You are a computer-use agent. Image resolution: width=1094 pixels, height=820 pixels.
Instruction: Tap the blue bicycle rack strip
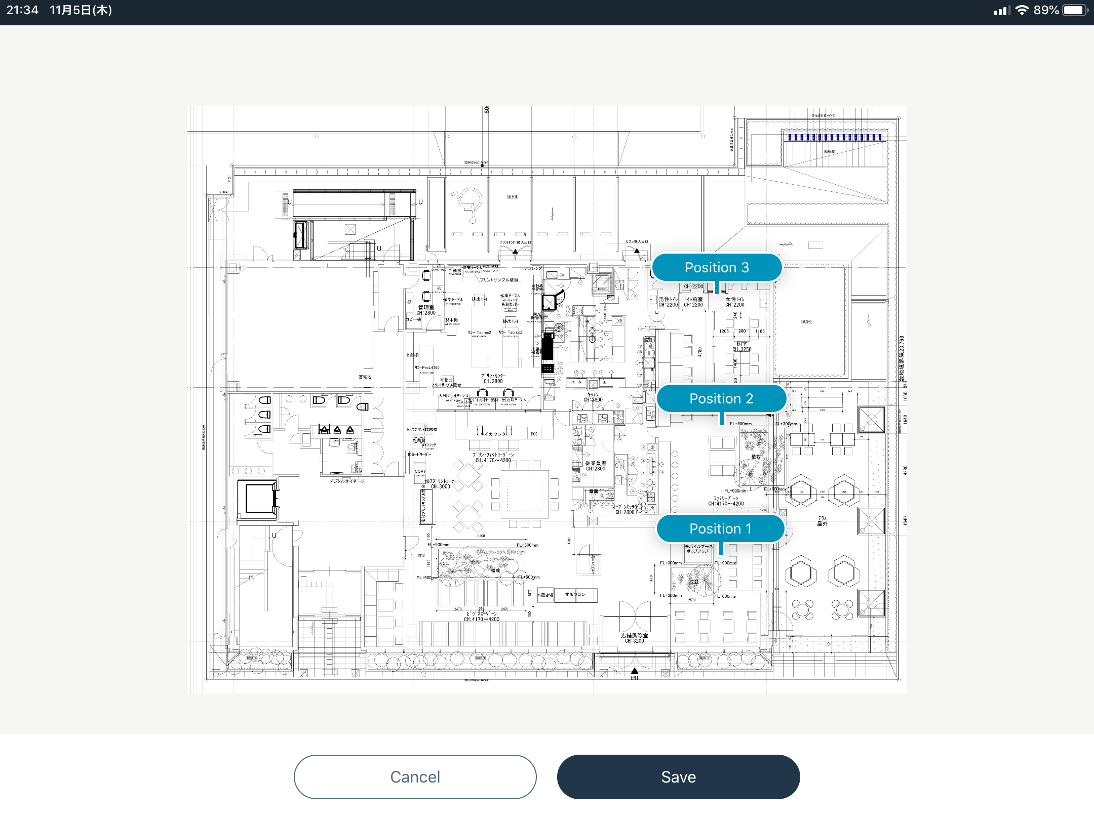(834, 137)
